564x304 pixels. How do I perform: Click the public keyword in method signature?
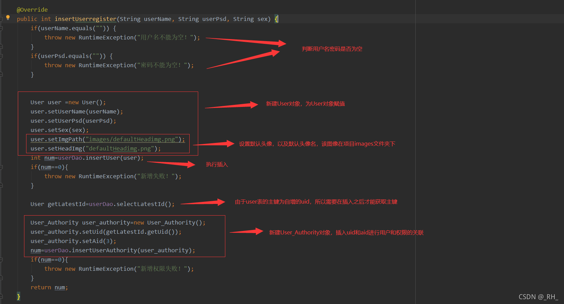point(27,19)
